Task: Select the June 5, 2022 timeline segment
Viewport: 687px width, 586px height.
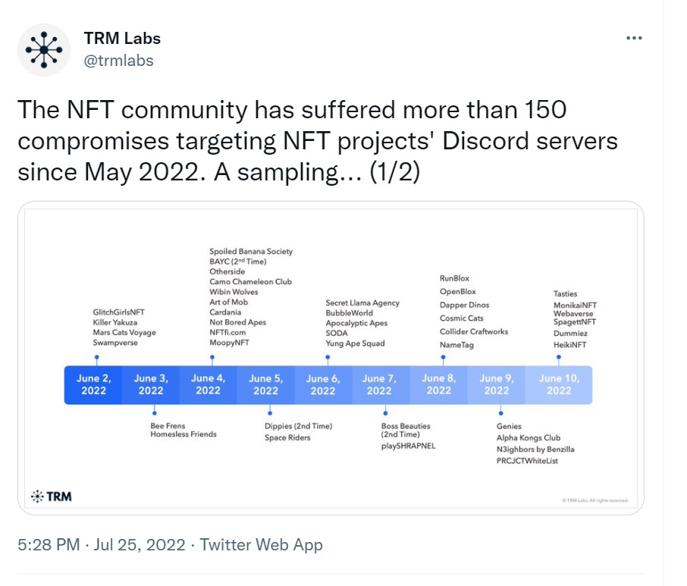Action: pyautogui.click(x=266, y=384)
